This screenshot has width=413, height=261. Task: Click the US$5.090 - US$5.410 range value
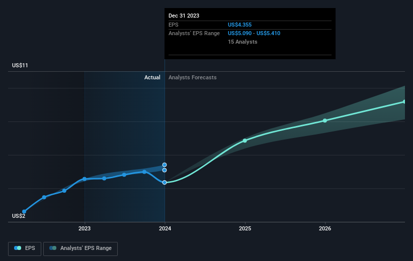(254, 34)
